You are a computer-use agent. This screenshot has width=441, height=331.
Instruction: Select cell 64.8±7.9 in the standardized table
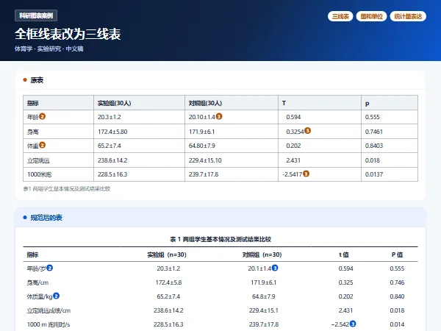[x=264, y=296]
